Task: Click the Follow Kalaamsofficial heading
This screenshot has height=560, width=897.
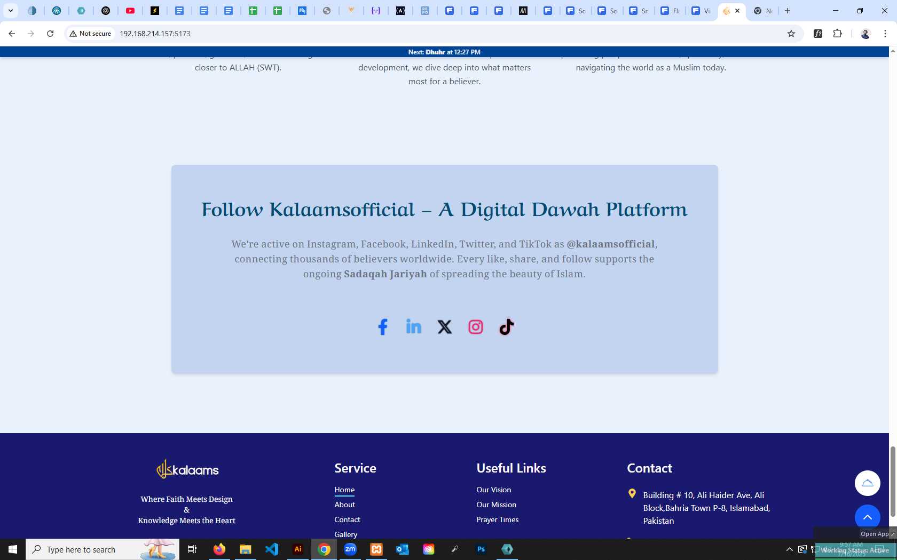Action: (444, 210)
